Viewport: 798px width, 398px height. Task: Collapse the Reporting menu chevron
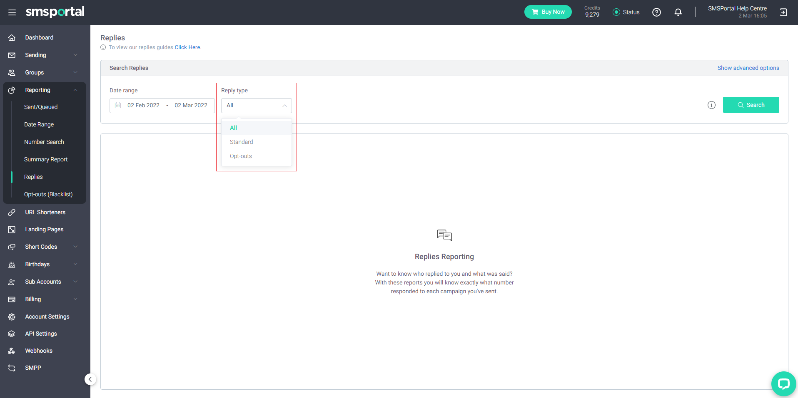click(x=75, y=90)
